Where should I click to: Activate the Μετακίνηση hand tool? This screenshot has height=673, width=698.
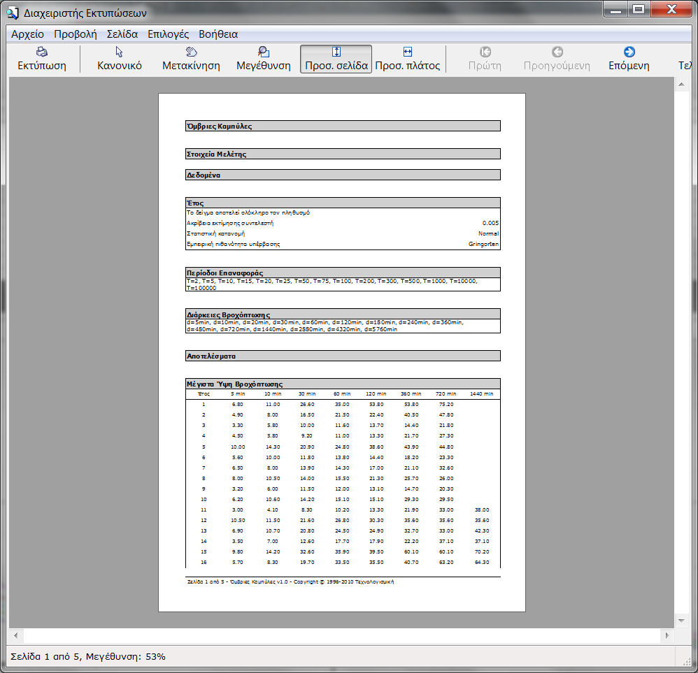click(x=191, y=52)
